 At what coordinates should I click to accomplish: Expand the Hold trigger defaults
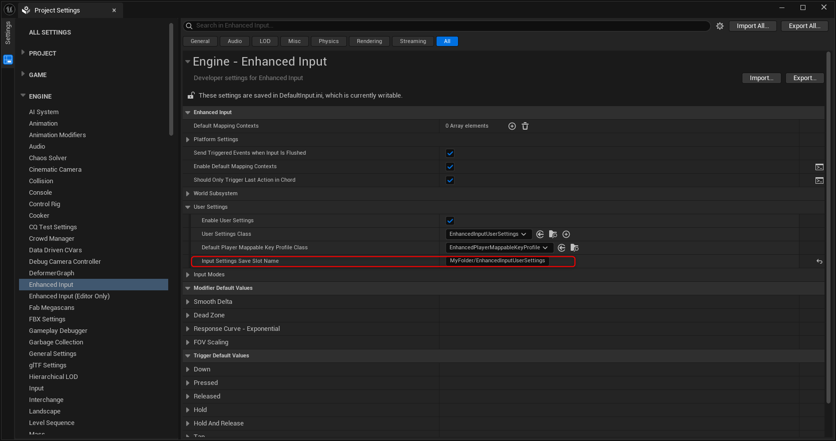coord(188,410)
